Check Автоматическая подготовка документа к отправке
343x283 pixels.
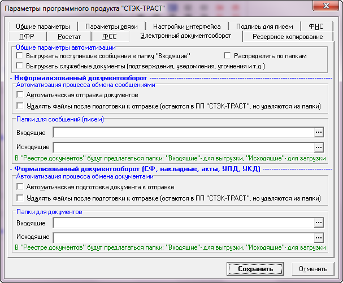(x=20, y=187)
